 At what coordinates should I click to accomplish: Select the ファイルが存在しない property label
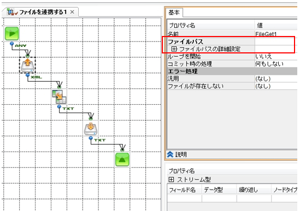point(196,86)
